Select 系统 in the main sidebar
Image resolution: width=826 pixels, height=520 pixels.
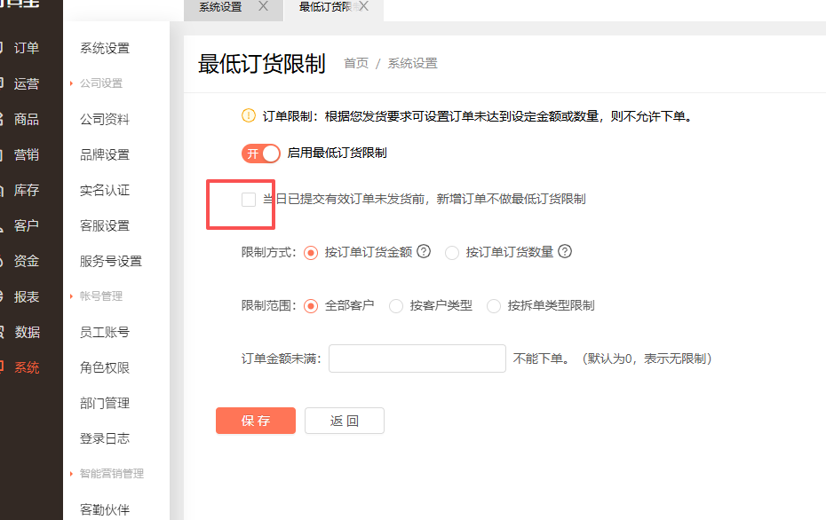click(x=27, y=367)
